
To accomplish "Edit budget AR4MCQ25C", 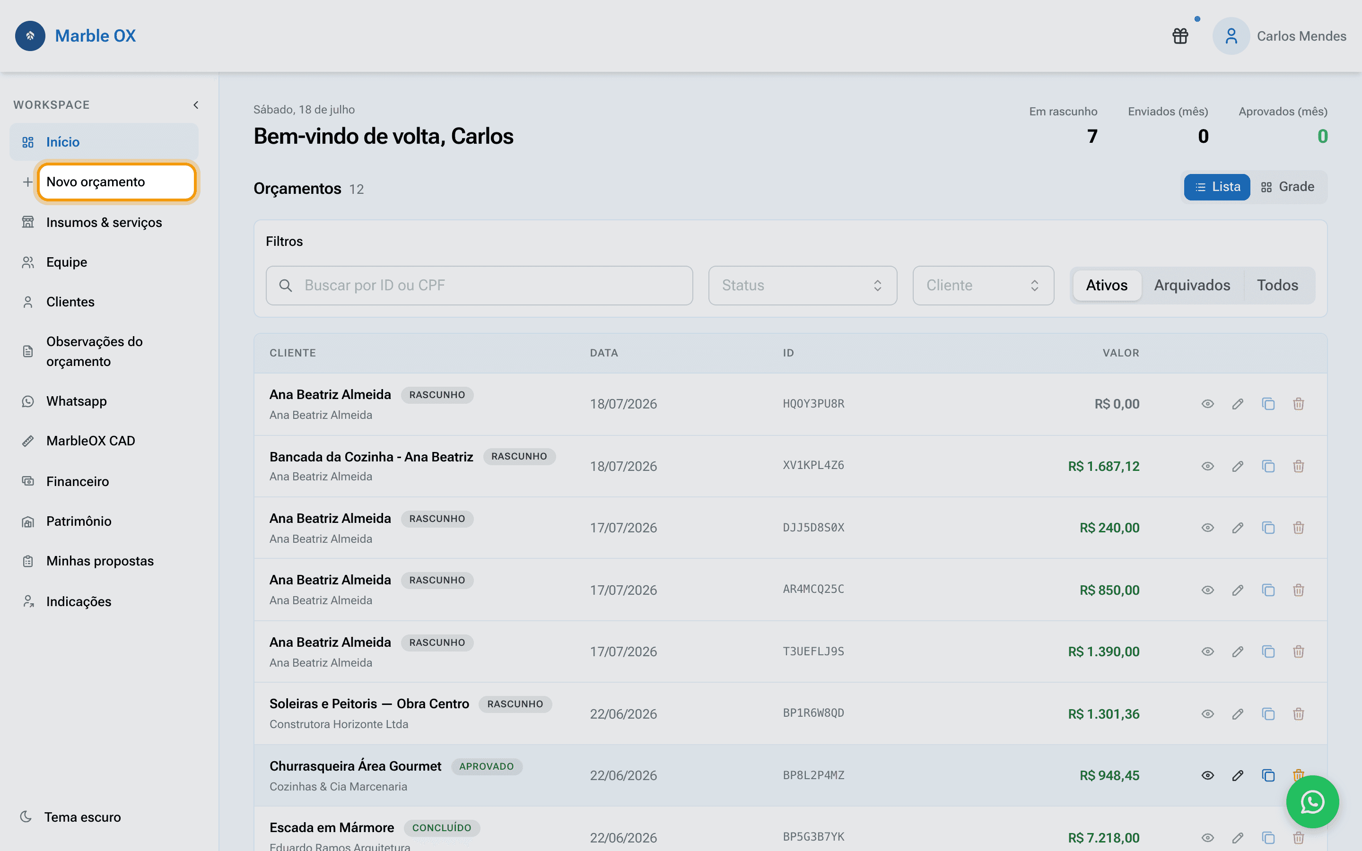I will [x=1238, y=590].
